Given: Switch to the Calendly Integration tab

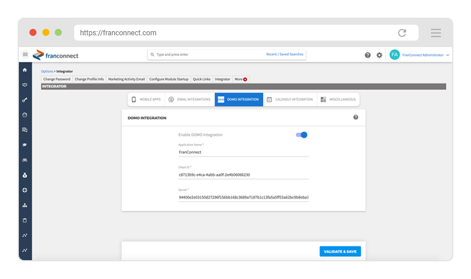Looking at the screenshot, I should 290,99.
